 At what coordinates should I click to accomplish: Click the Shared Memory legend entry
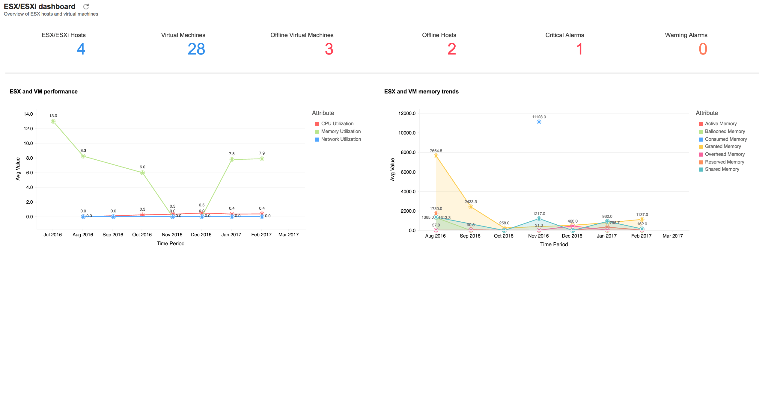722,169
